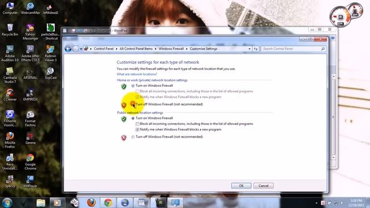Open CCleaner desktop shortcut
This screenshot has width=370, height=208.
pyautogui.click(x=10, y=95)
